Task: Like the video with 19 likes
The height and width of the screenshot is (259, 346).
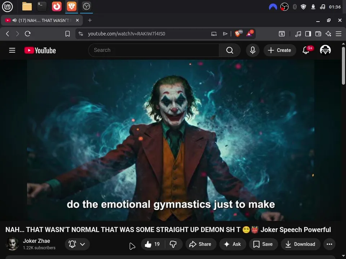Action: pyautogui.click(x=153, y=244)
